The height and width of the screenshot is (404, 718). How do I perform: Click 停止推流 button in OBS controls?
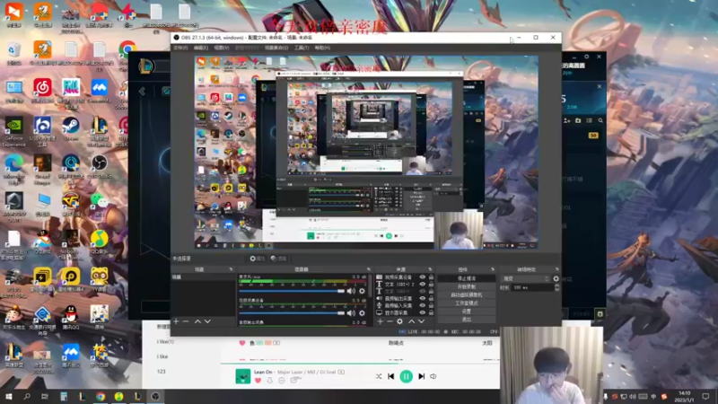pos(466,278)
